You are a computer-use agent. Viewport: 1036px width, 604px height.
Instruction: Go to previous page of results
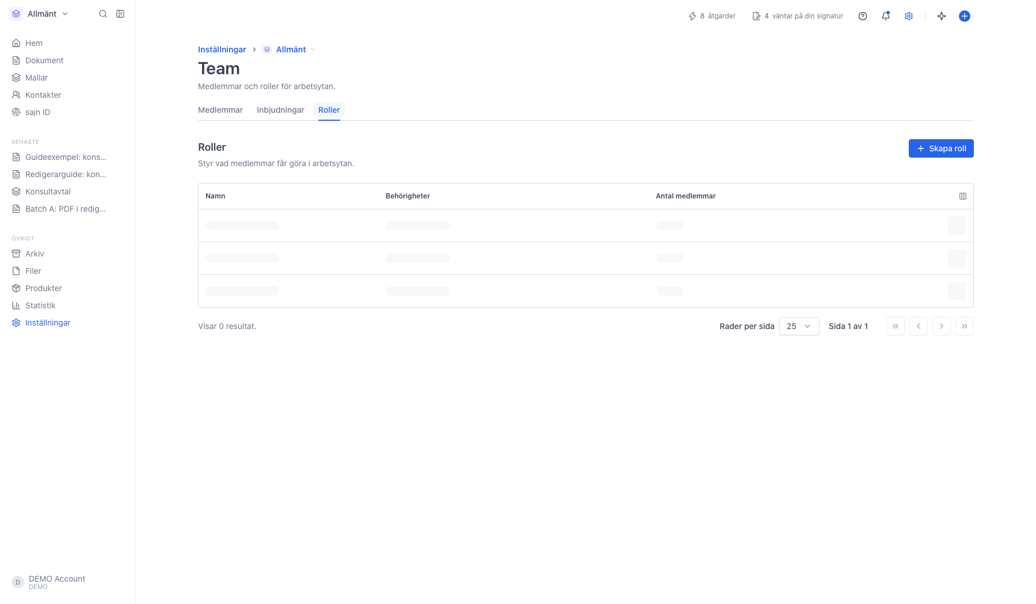919,326
